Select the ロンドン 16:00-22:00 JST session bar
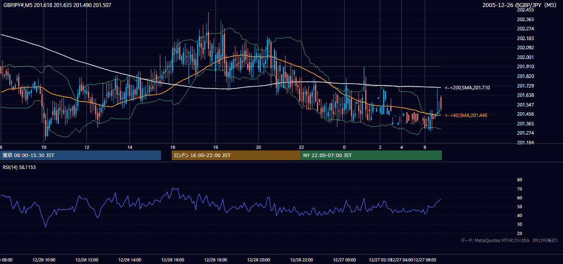The image size is (563, 264). pos(236,155)
